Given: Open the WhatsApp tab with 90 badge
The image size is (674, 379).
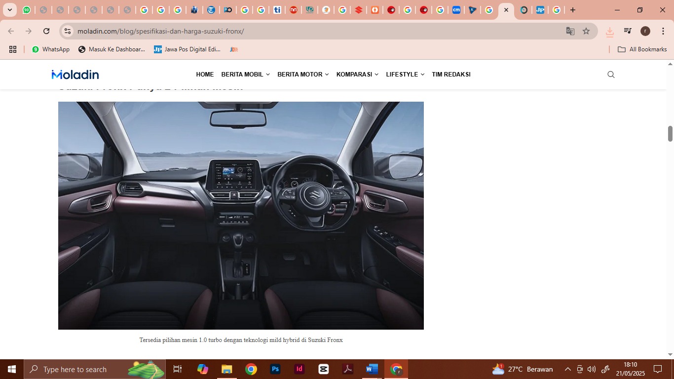Looking at the screenshot, I should point(27,10).
